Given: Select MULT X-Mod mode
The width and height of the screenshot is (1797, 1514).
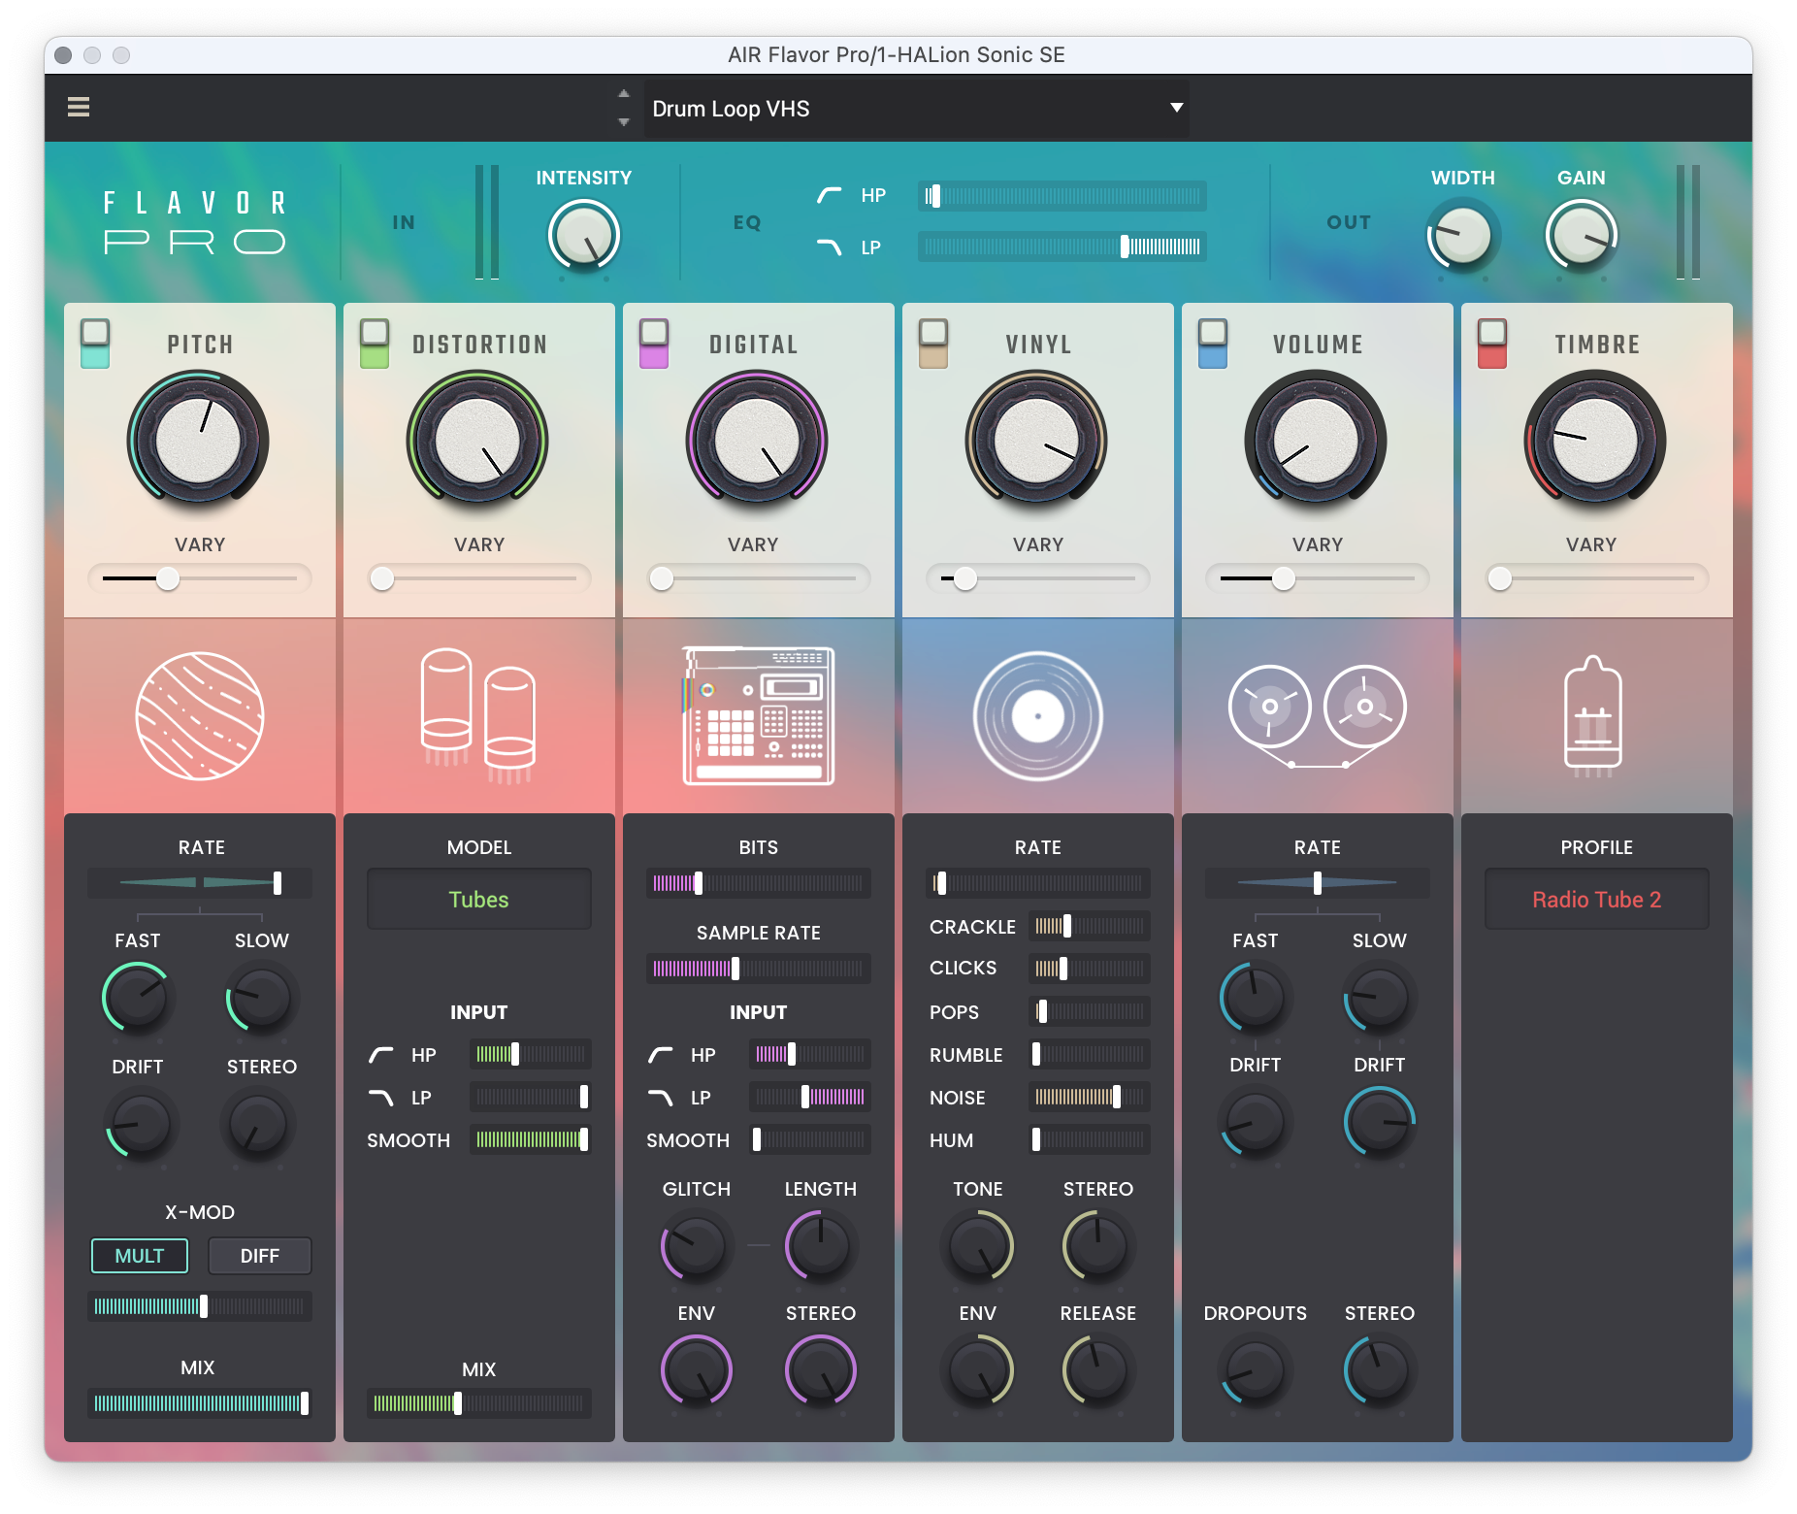Looking at the screenshot, I should [x=140, y=1256].
